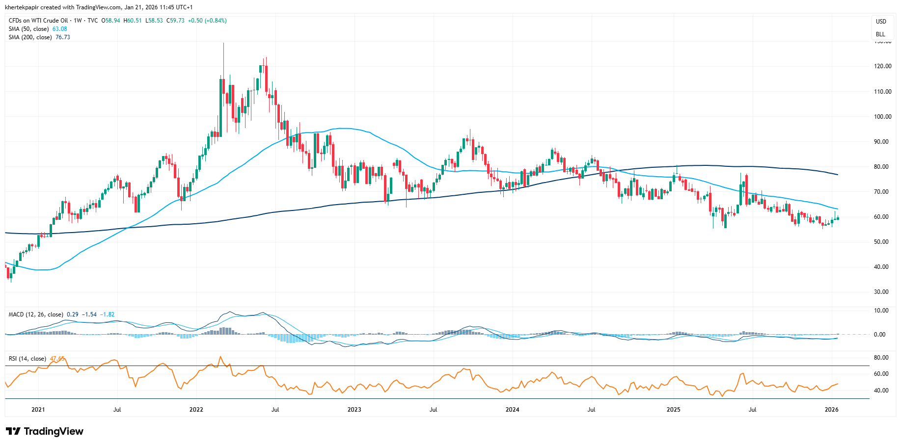Viewport: 901px width, 446px height.
Task: Click the 2024 label on time axis
Action: (512, 410)
